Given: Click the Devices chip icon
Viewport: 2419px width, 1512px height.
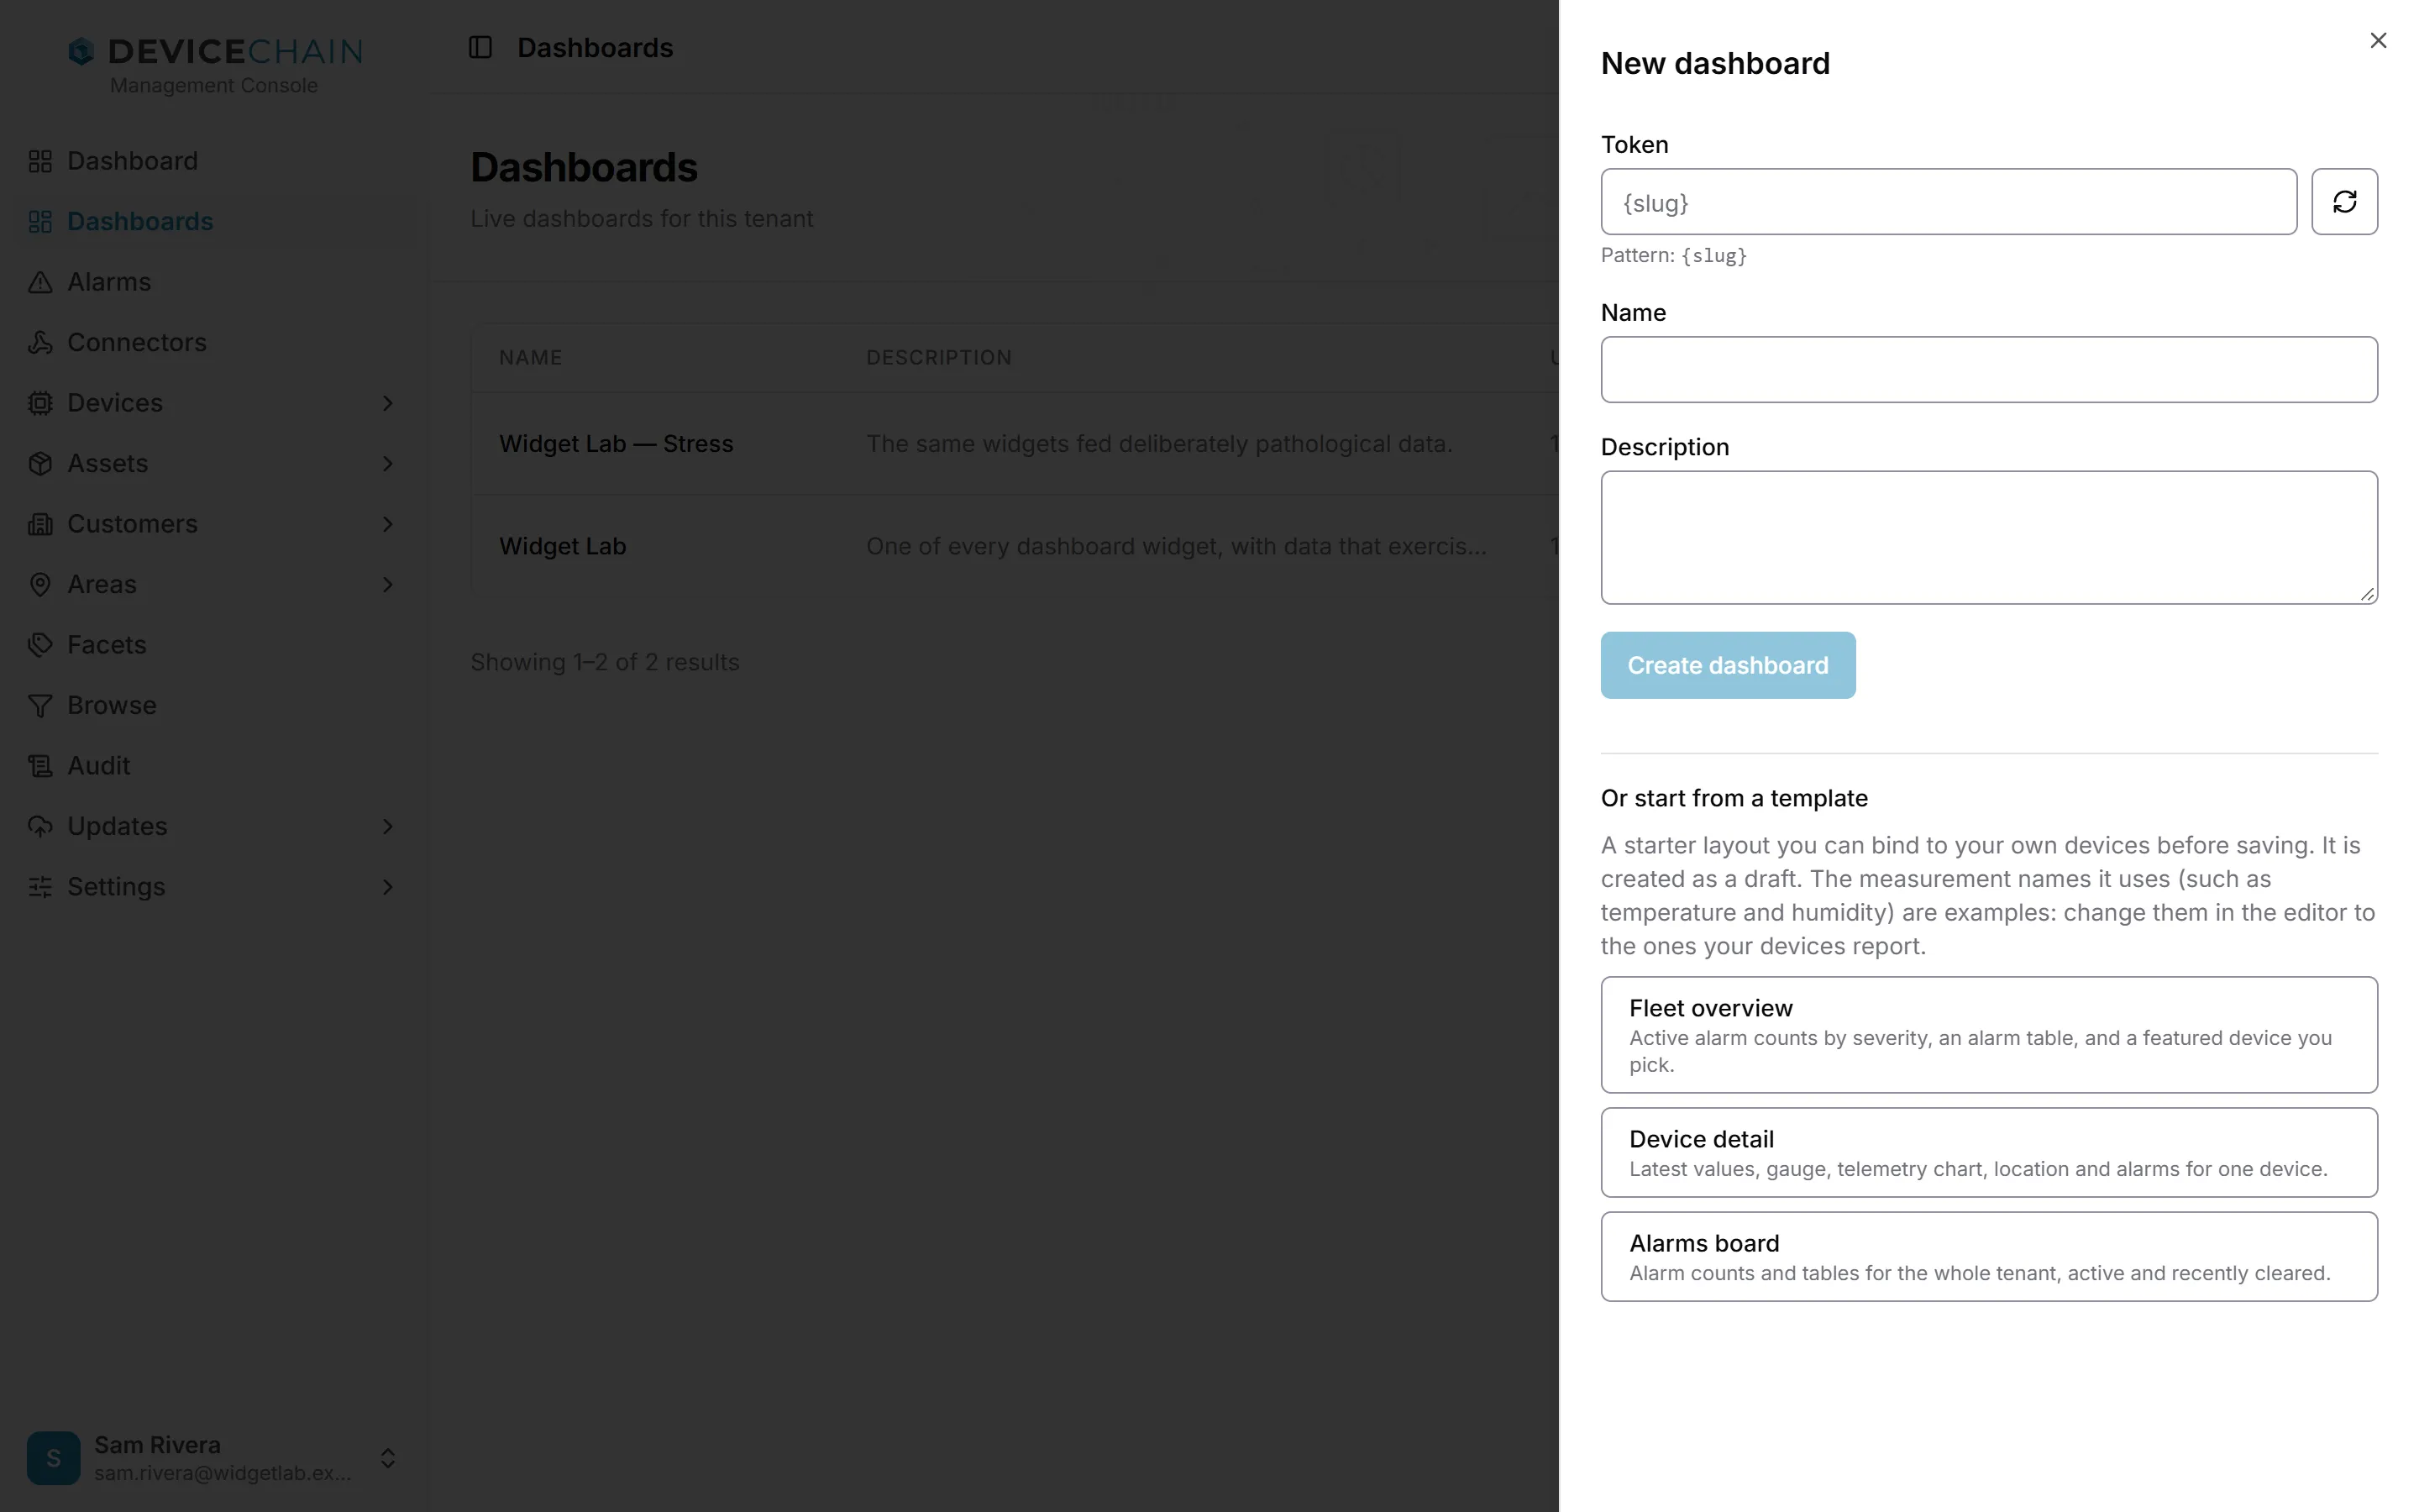Looking at the screenshot, I should (40, 403).
